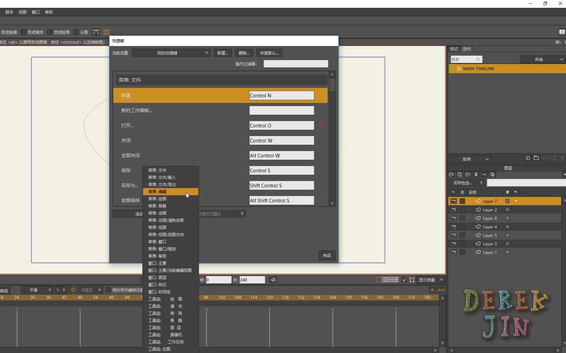Toggle the audio speaker icon in timeline
566x353 pixels.
(273, 280)
